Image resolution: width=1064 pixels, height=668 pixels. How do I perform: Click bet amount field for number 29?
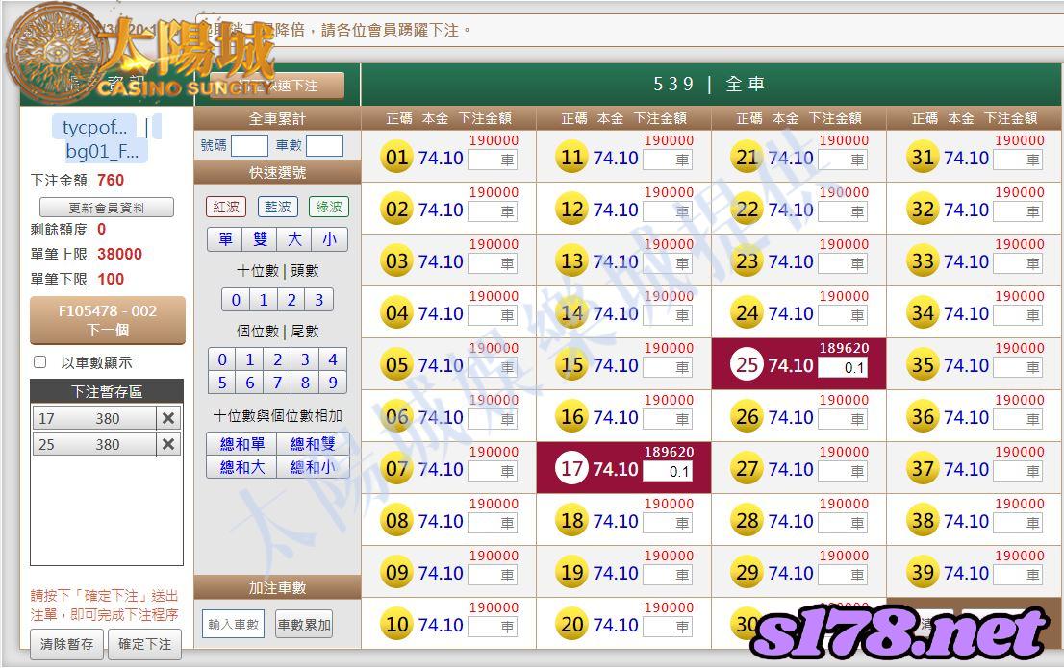(843, 575)
